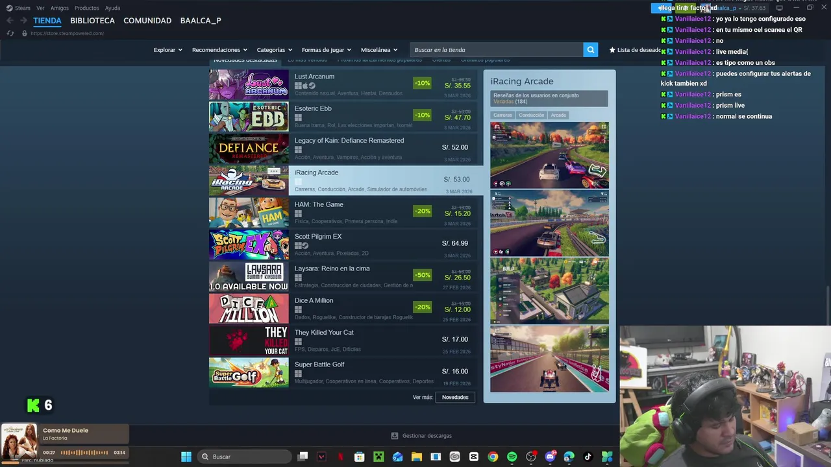Click the Novedades button next to Ver más

pos(455,397)
